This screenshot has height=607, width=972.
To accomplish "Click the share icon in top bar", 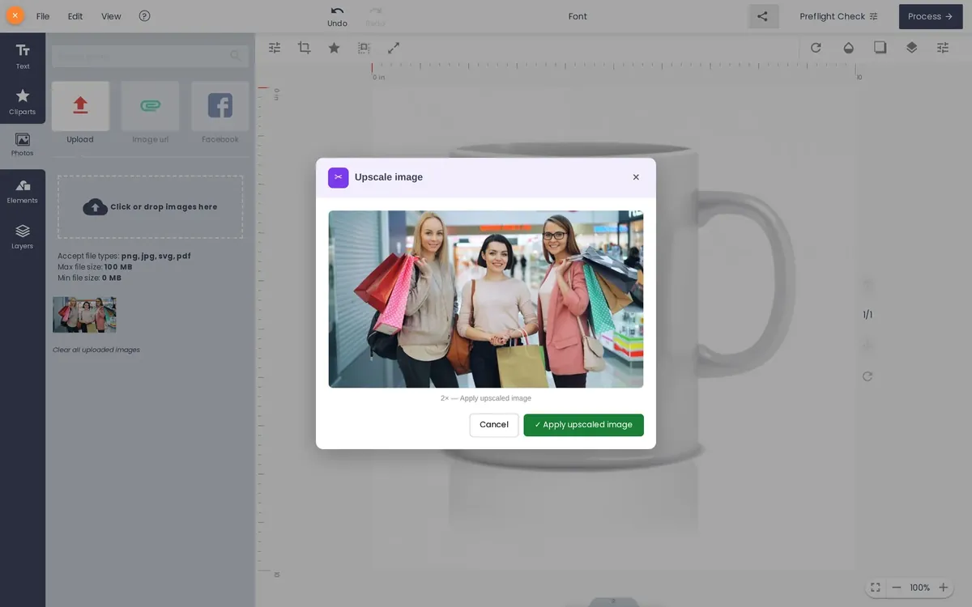I will (x=763, y=16).
